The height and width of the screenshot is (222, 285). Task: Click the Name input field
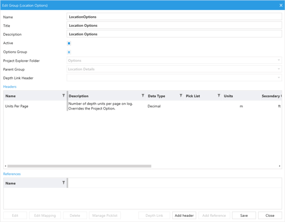click(174, 17)
